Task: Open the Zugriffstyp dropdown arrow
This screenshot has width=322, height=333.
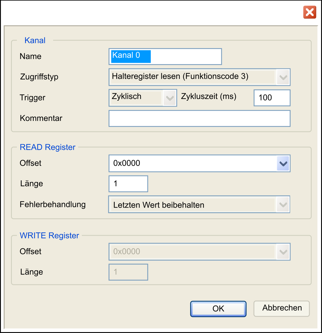Action: [283, 77]
